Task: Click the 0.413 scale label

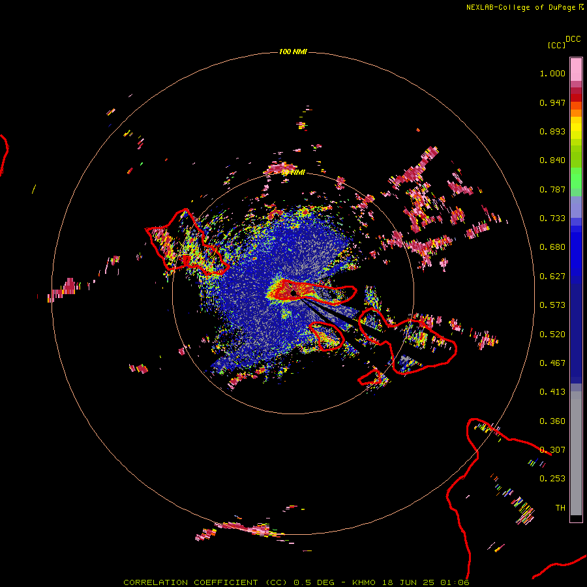Action: tap(552, 392)
